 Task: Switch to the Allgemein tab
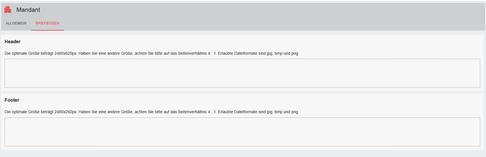[16, 23]
